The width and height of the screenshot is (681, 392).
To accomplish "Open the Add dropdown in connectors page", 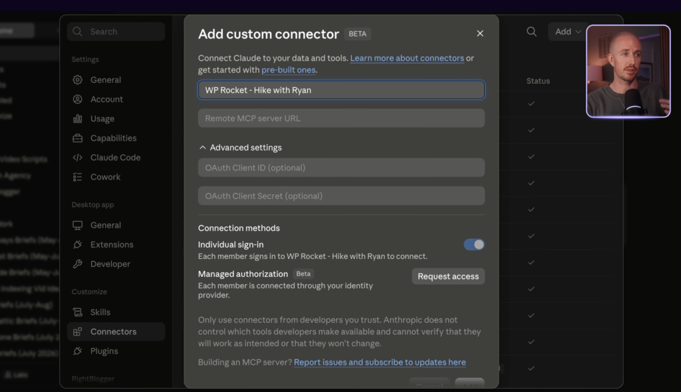I will pos(568,32).
